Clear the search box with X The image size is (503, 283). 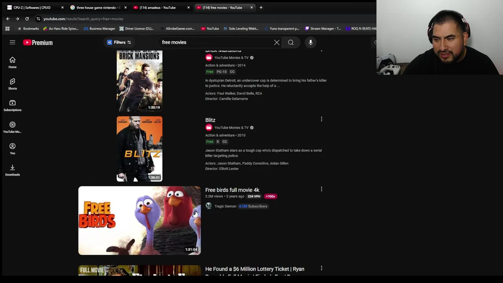[x=277, y=42]
